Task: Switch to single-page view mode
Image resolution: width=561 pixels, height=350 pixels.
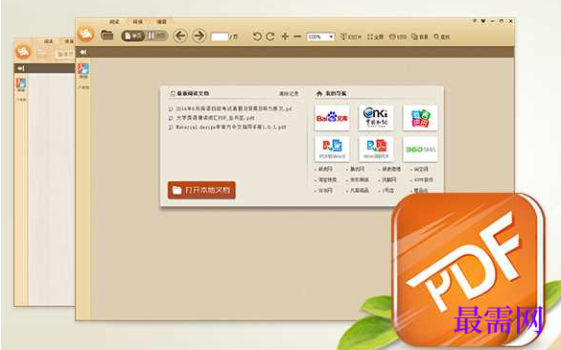Action: (133, 35)
